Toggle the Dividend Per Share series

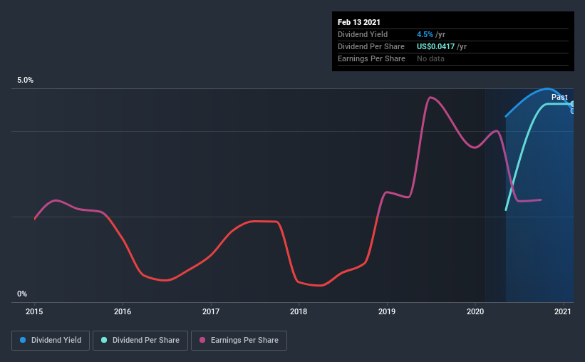coord(140,341)
